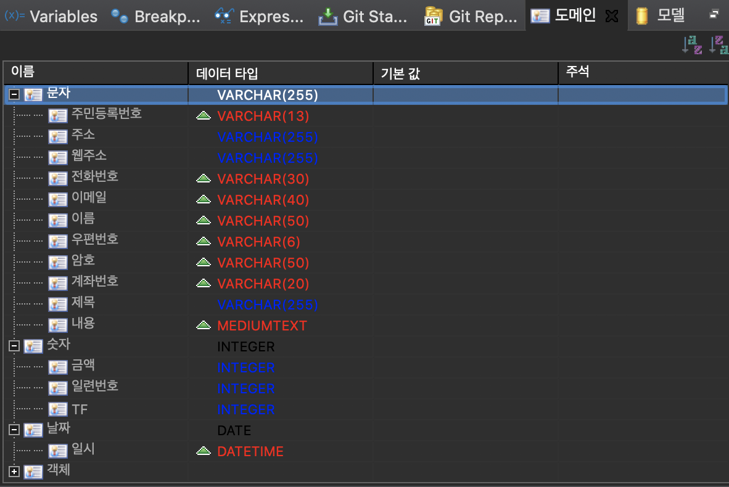729x487 pixels.
Task: Close the 도메인 tab
Action: (x=612, y=17)
